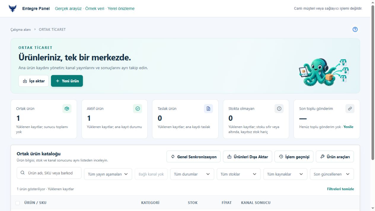
Task: Click the KATEGORİ column header
Action: click(150, 203)
